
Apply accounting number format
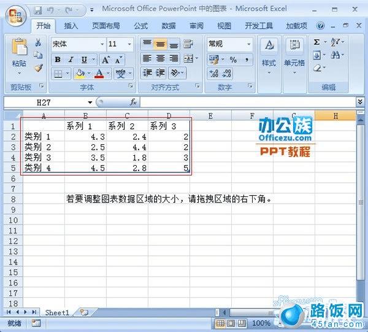click(213, 60)
